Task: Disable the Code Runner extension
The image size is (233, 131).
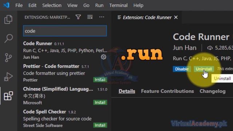Action: pyautogui.click(x=182, y=69)
